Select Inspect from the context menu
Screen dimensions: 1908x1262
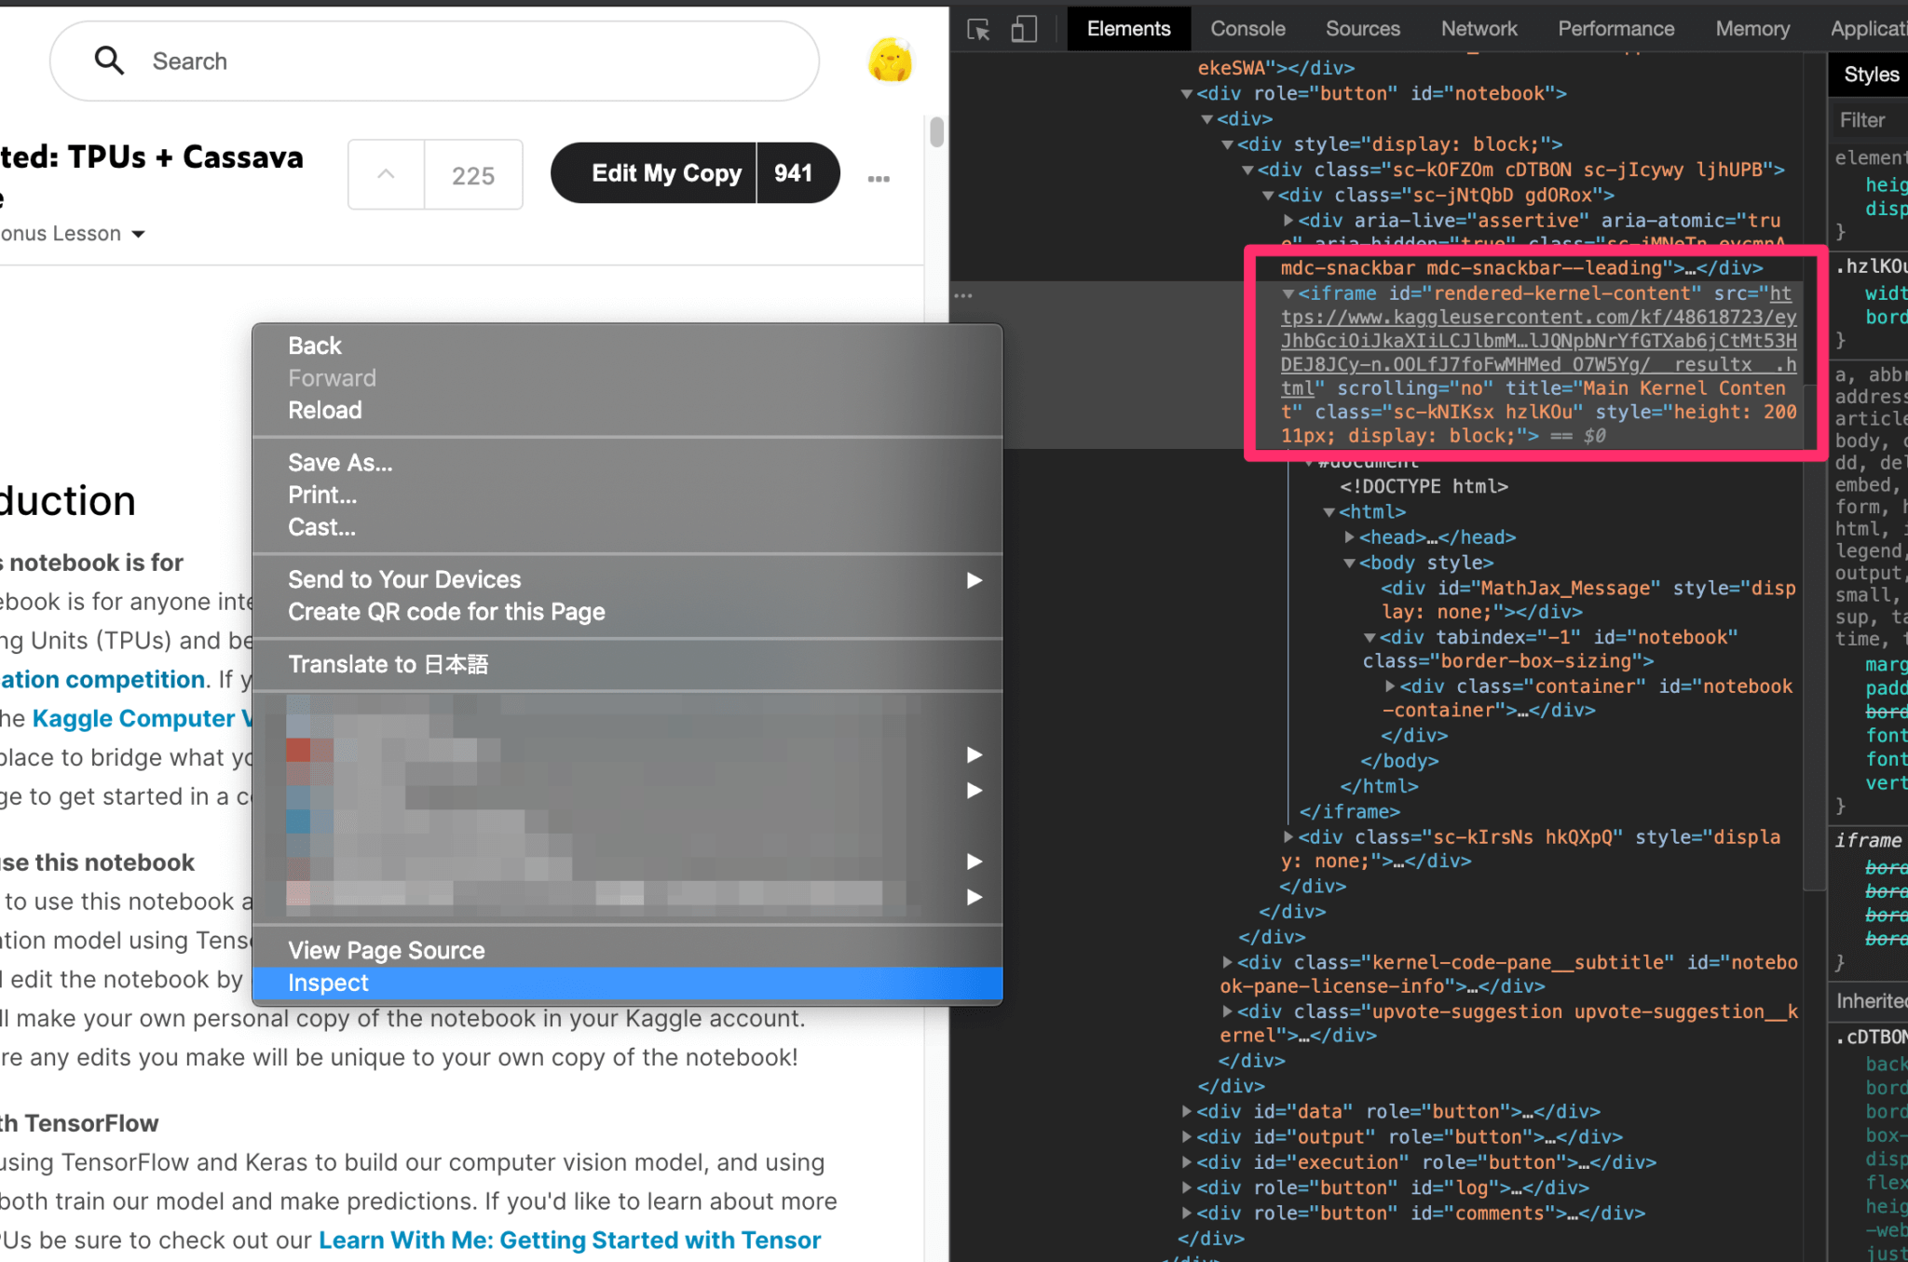coord(328,984)
